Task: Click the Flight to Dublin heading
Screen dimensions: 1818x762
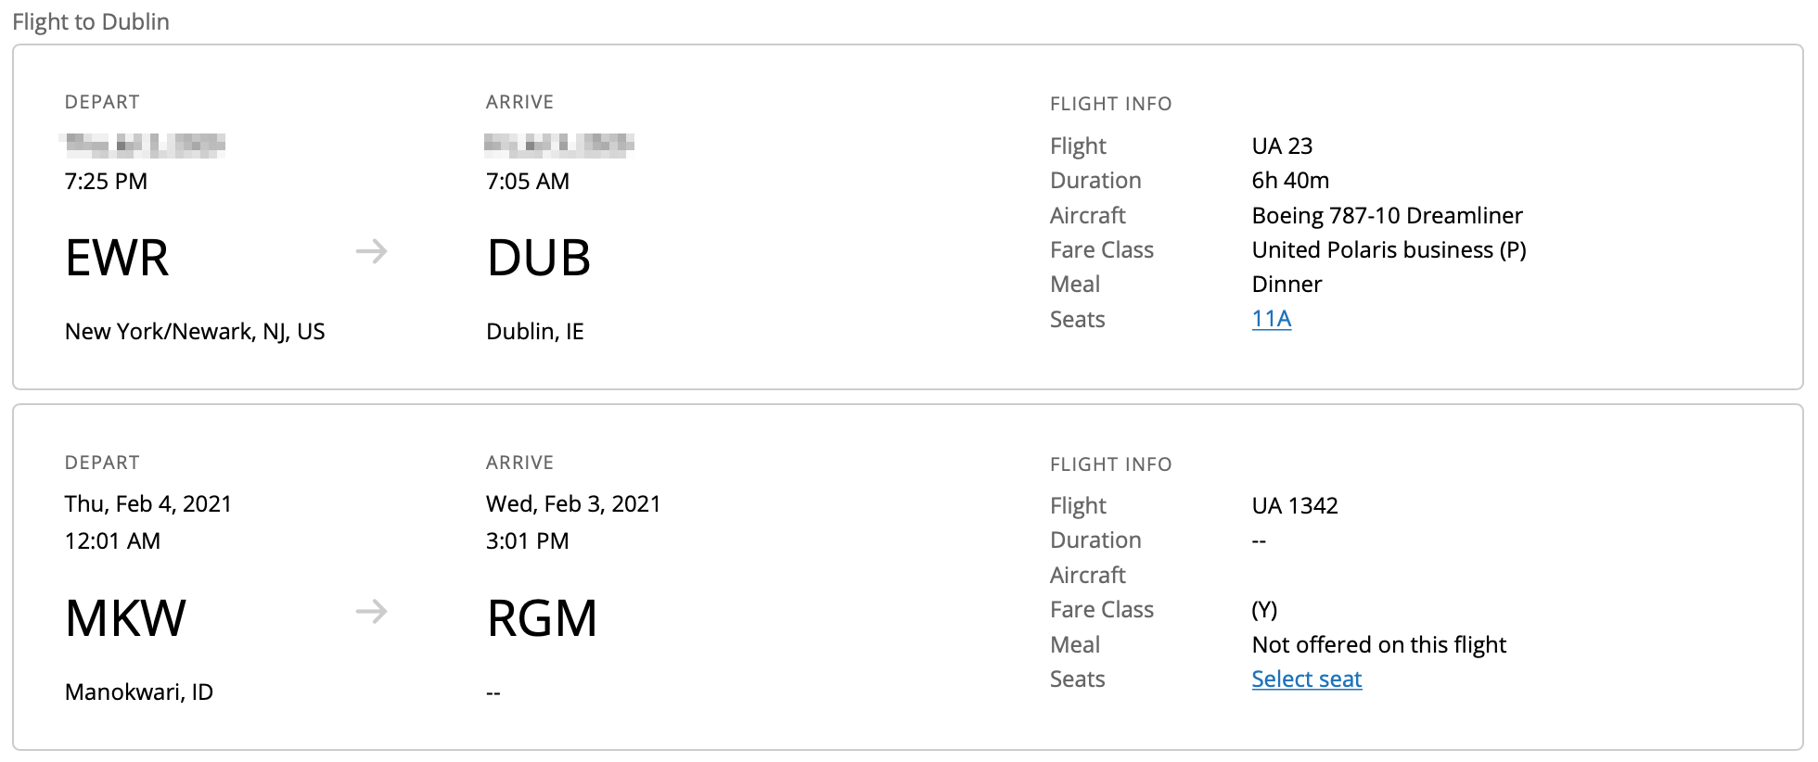Action: [91, 22]
